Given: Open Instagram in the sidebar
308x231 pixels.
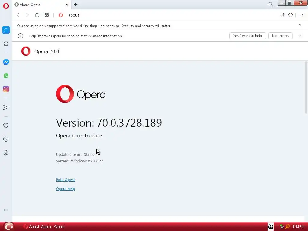Looking at the screenshot, I should 6,89.
